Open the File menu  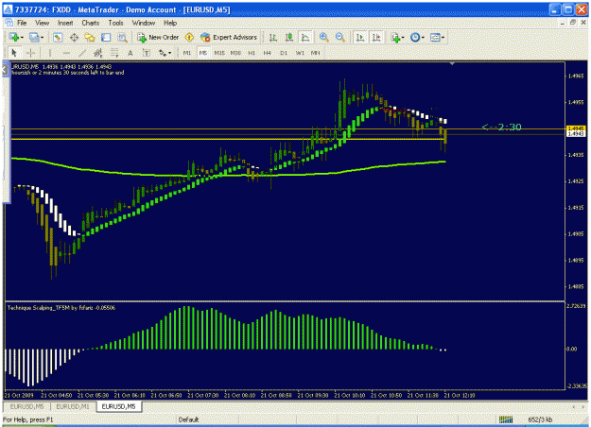[x=22, y=23]
